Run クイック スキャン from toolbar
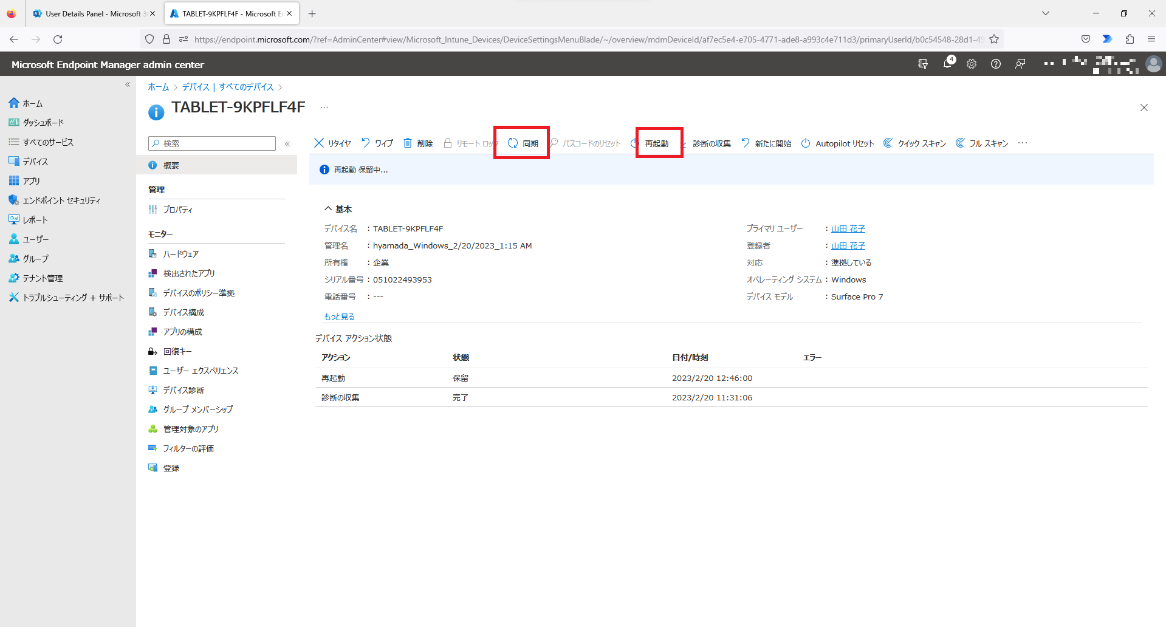This screenshot has width=1166, height=627. pyautogui.click(x=914, y=143)
